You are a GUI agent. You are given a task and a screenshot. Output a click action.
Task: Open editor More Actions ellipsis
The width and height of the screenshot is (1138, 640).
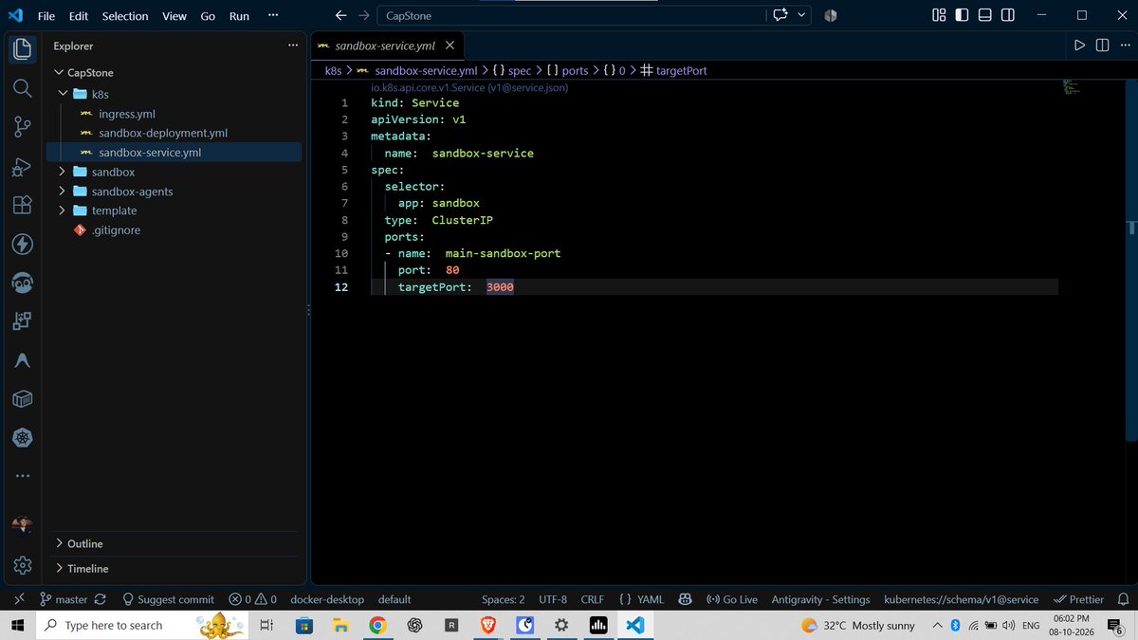coord(1125,45)
